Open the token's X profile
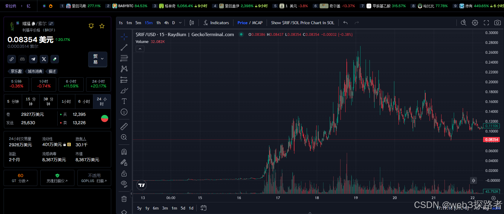The image size is (504, 214). tap(44, 59)
